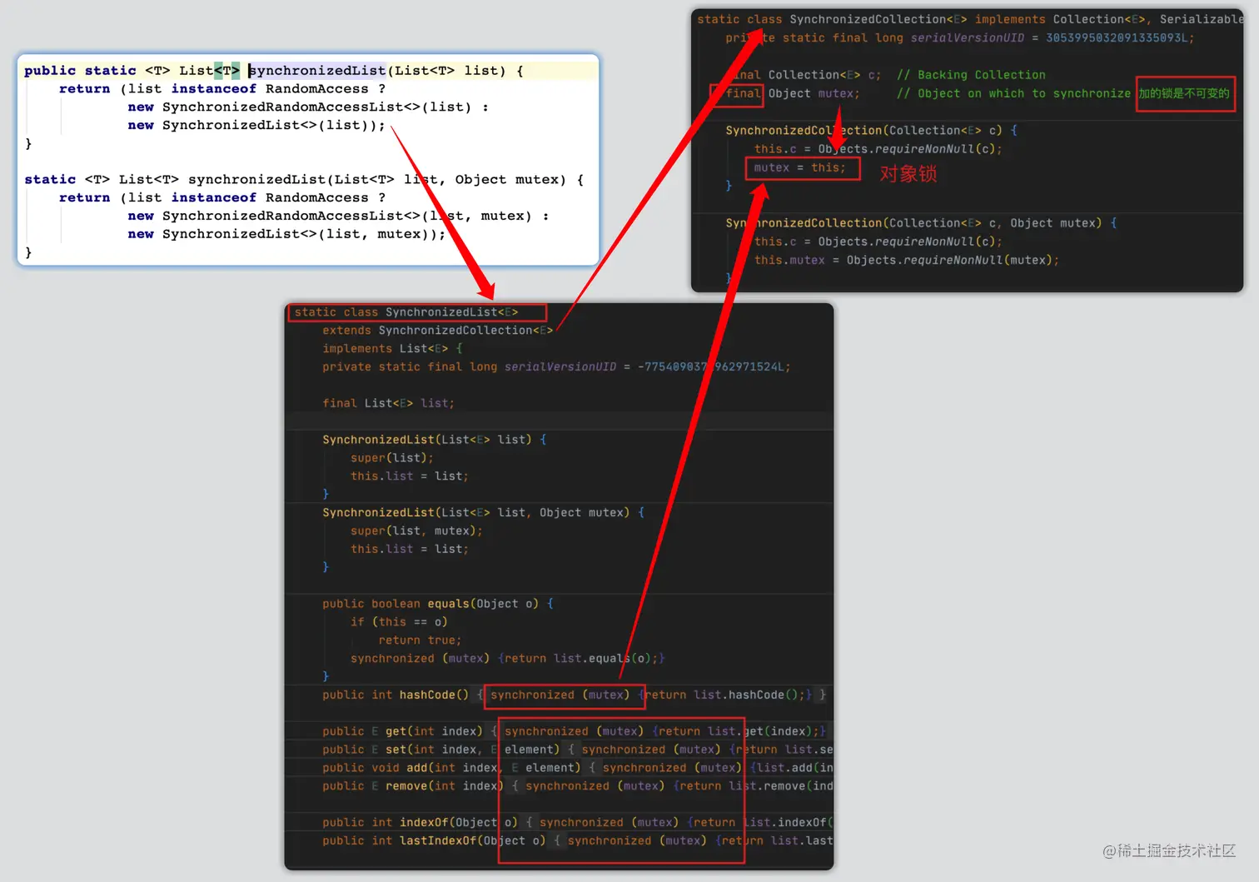The height and width of the screenshot is (882, 1259).
Task: Click 'public int indexOf(Object o)' method line
Action: click(x=577, y=823)
